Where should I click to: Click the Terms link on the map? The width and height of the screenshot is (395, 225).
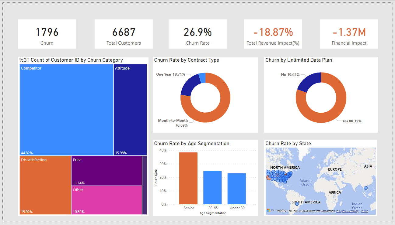pos(364,210)
